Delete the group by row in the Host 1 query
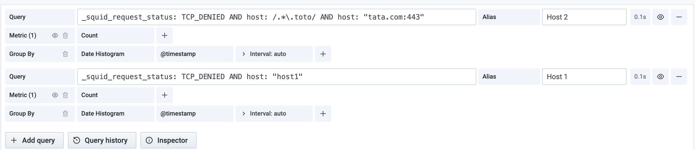The width and height of the screenshot is (695, 150). pyautogui.click(x=65, y=113)
